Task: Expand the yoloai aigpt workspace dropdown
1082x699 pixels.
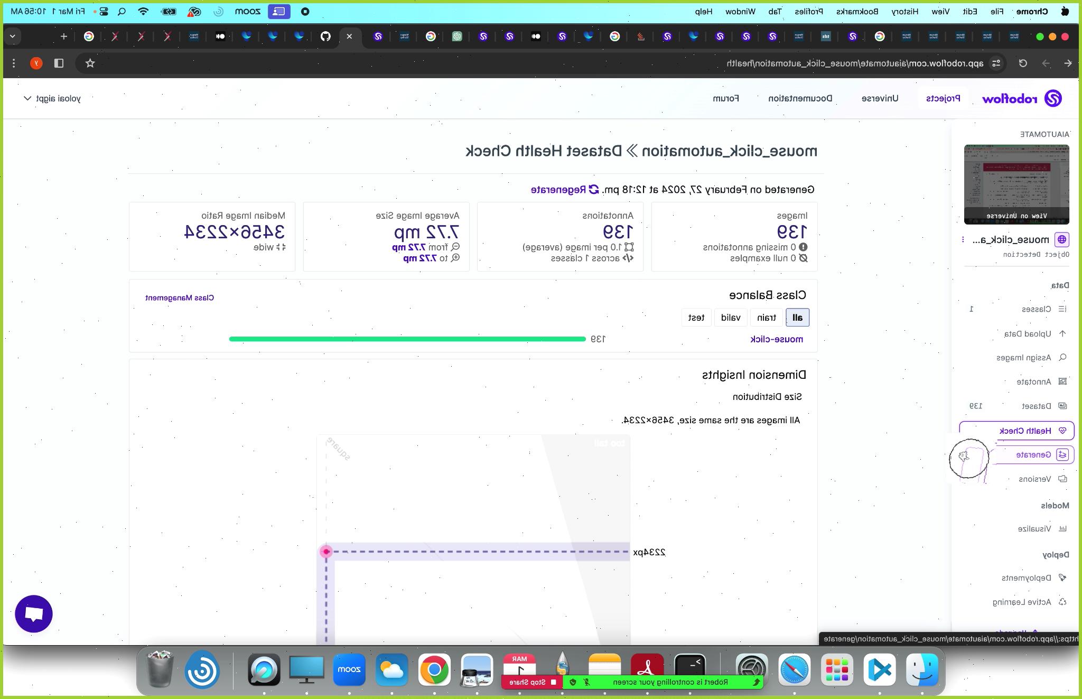Action: [52, 99]
